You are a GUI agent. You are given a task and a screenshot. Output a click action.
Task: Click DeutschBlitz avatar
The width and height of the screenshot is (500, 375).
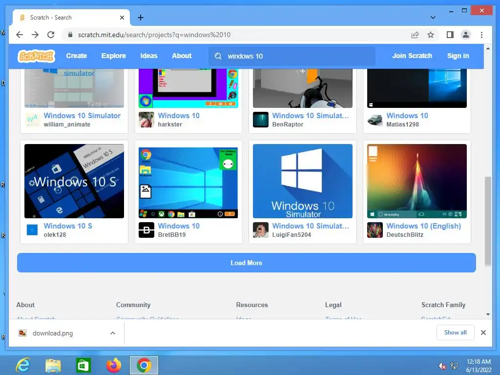point(375,230)
